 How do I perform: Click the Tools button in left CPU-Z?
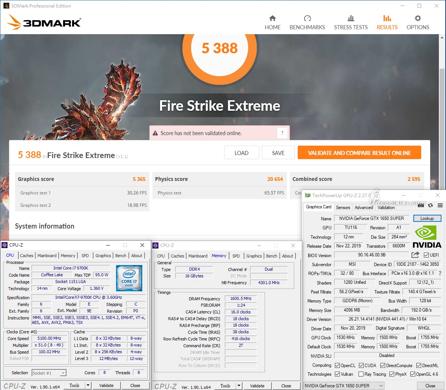coord(75,385)
